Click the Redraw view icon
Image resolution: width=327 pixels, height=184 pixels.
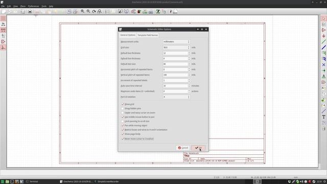click(94, 11)
